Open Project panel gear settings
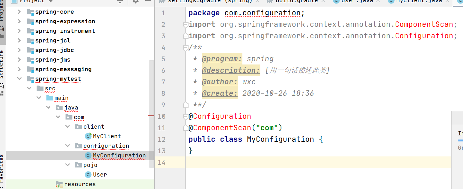The image size is (463, 189). pos(136,2)
